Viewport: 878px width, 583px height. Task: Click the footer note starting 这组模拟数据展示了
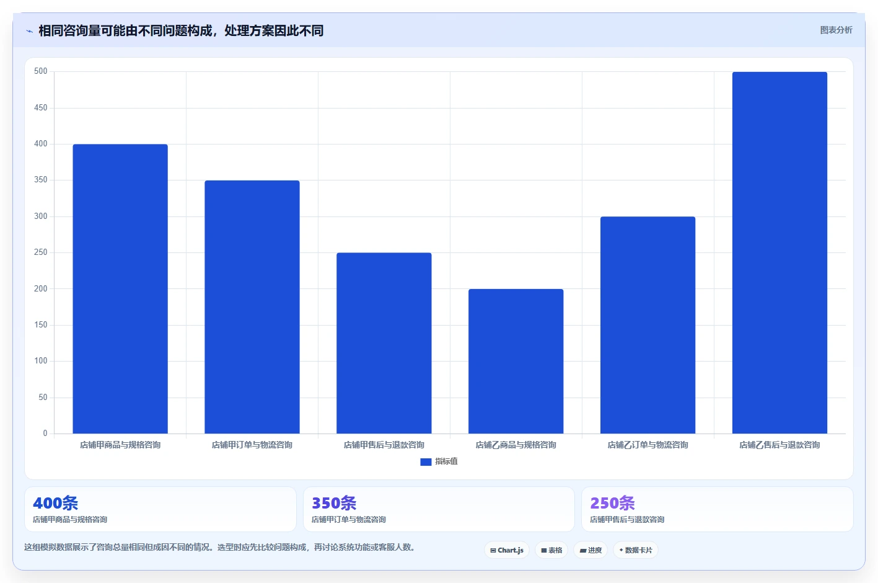219,548
